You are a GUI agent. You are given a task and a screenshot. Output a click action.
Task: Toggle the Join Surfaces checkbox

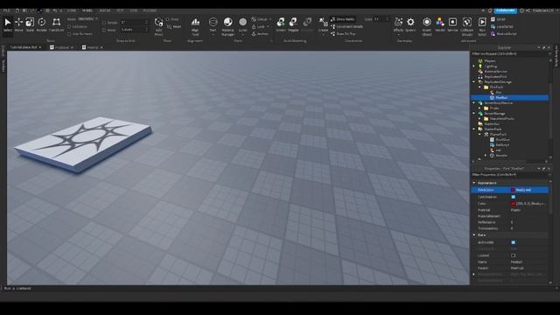(69, 33)
